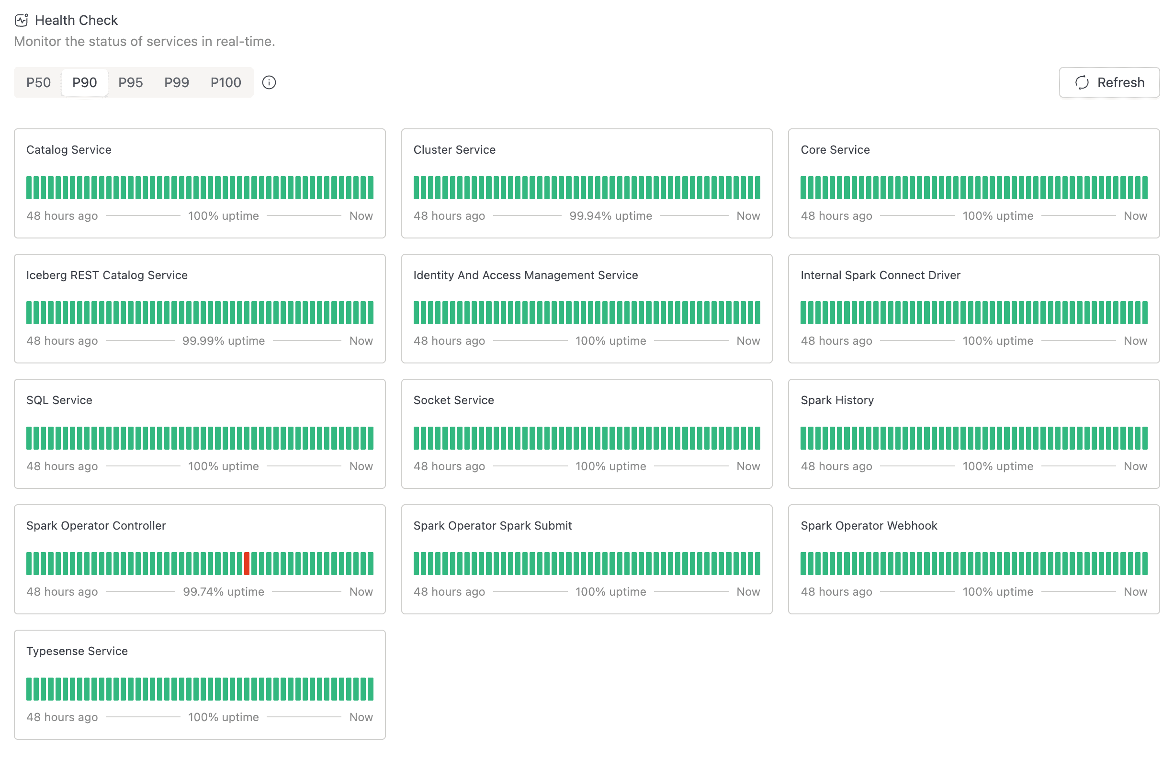
Task: Click the Health Check heartbeat icon
Action: pos(21,20)
